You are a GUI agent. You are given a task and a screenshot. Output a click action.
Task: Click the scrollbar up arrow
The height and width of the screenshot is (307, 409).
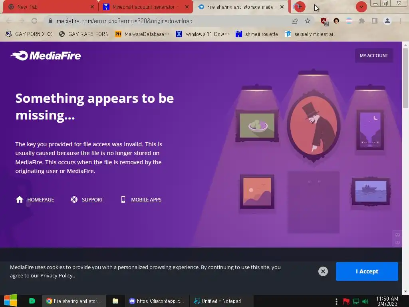coord(405,45)
